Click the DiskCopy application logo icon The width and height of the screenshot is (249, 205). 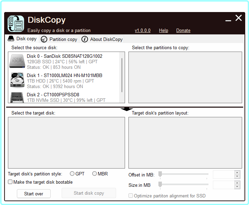coord(16,24)
